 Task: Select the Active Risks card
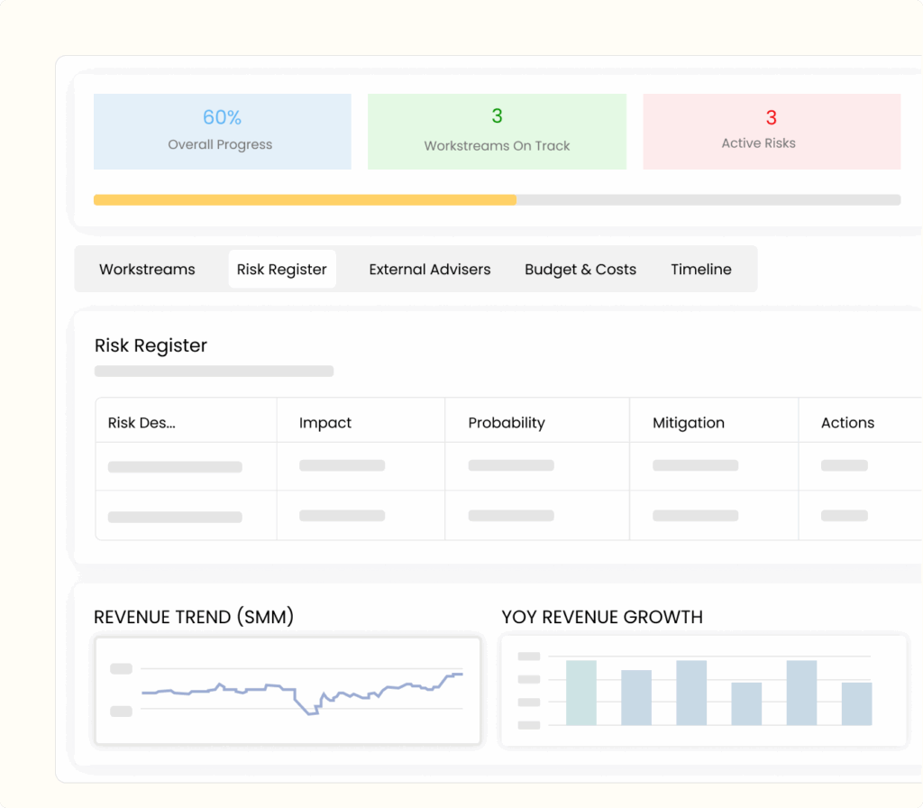771,132
